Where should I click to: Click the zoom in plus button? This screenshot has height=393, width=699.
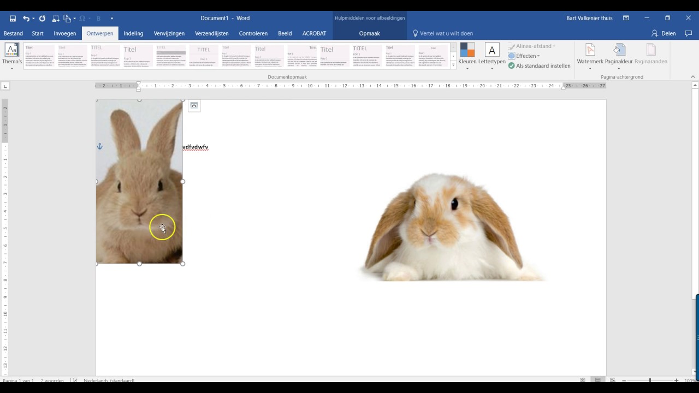click(676, 380)
